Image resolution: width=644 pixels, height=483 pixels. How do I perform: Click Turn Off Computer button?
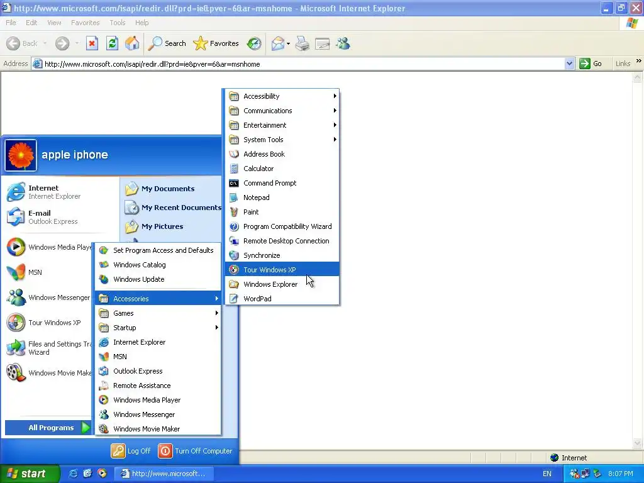pos(196,451)
